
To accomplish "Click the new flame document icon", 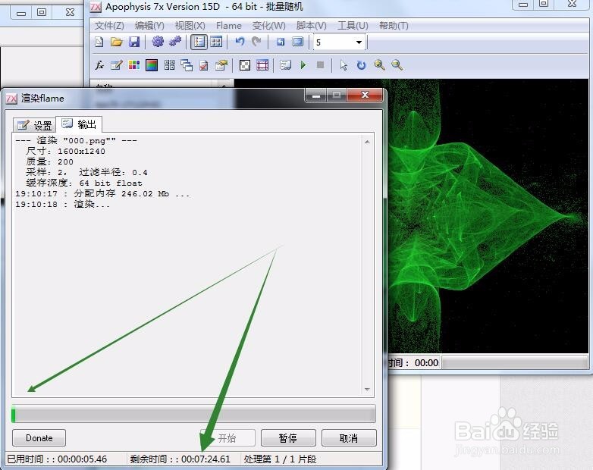I will pyautogui.click(x=99, y=42).
